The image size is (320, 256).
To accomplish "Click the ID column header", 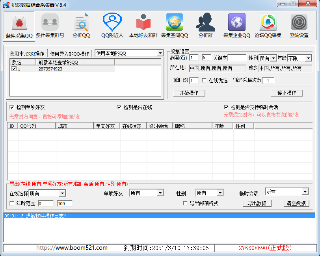I will pyautogui.click(x=13, y=126).
